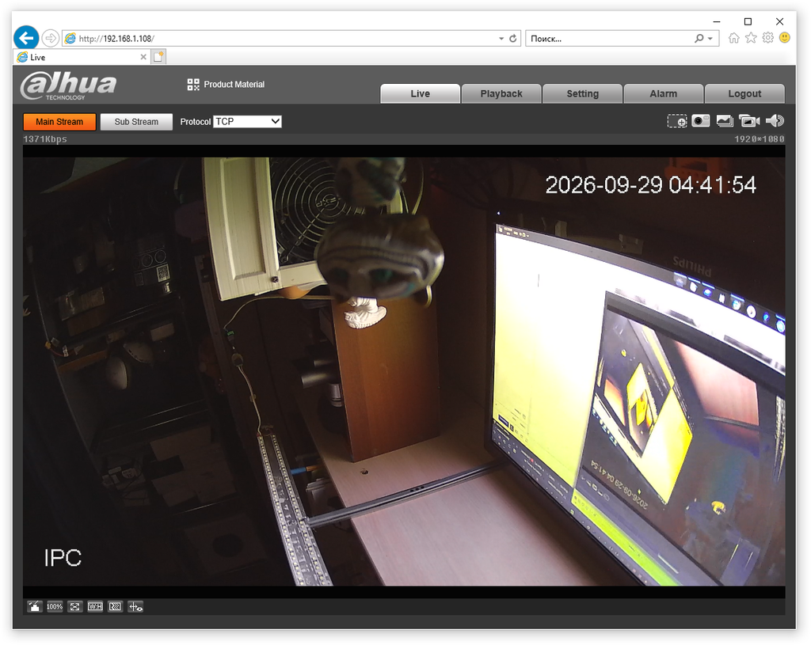Open the Protocol TCP dropdown
The width and height of the screenshot is (811, 645).
point(247,121)
